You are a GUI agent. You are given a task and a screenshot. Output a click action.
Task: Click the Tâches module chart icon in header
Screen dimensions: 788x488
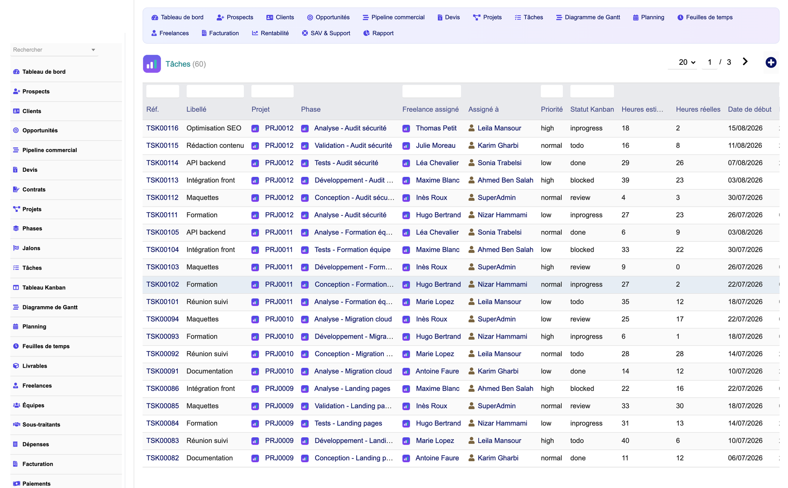(152, 64)
